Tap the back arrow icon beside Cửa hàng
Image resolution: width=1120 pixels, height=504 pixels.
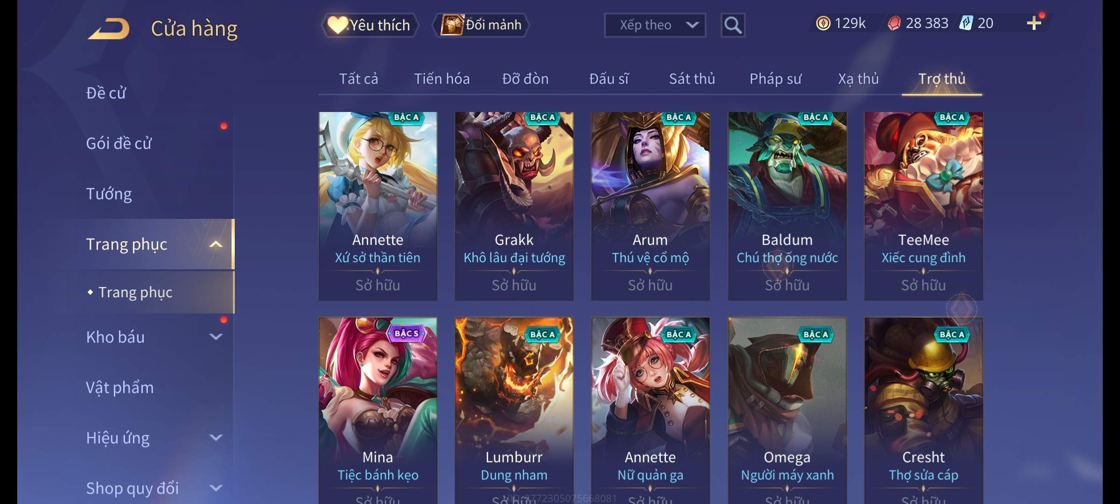point(109,28)
